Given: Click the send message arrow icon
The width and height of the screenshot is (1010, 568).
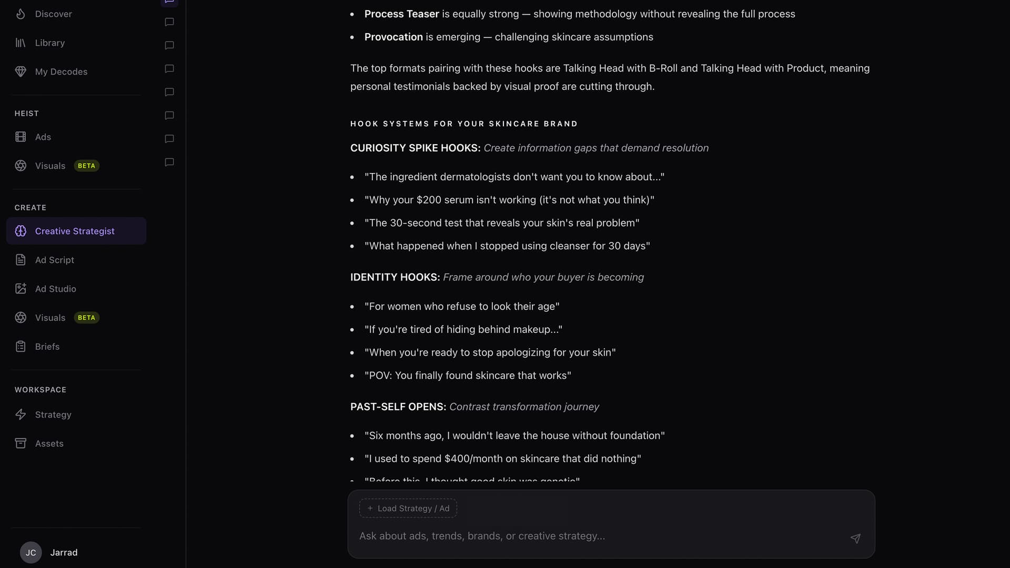Looking at the screenshot, I should point(855,539).
